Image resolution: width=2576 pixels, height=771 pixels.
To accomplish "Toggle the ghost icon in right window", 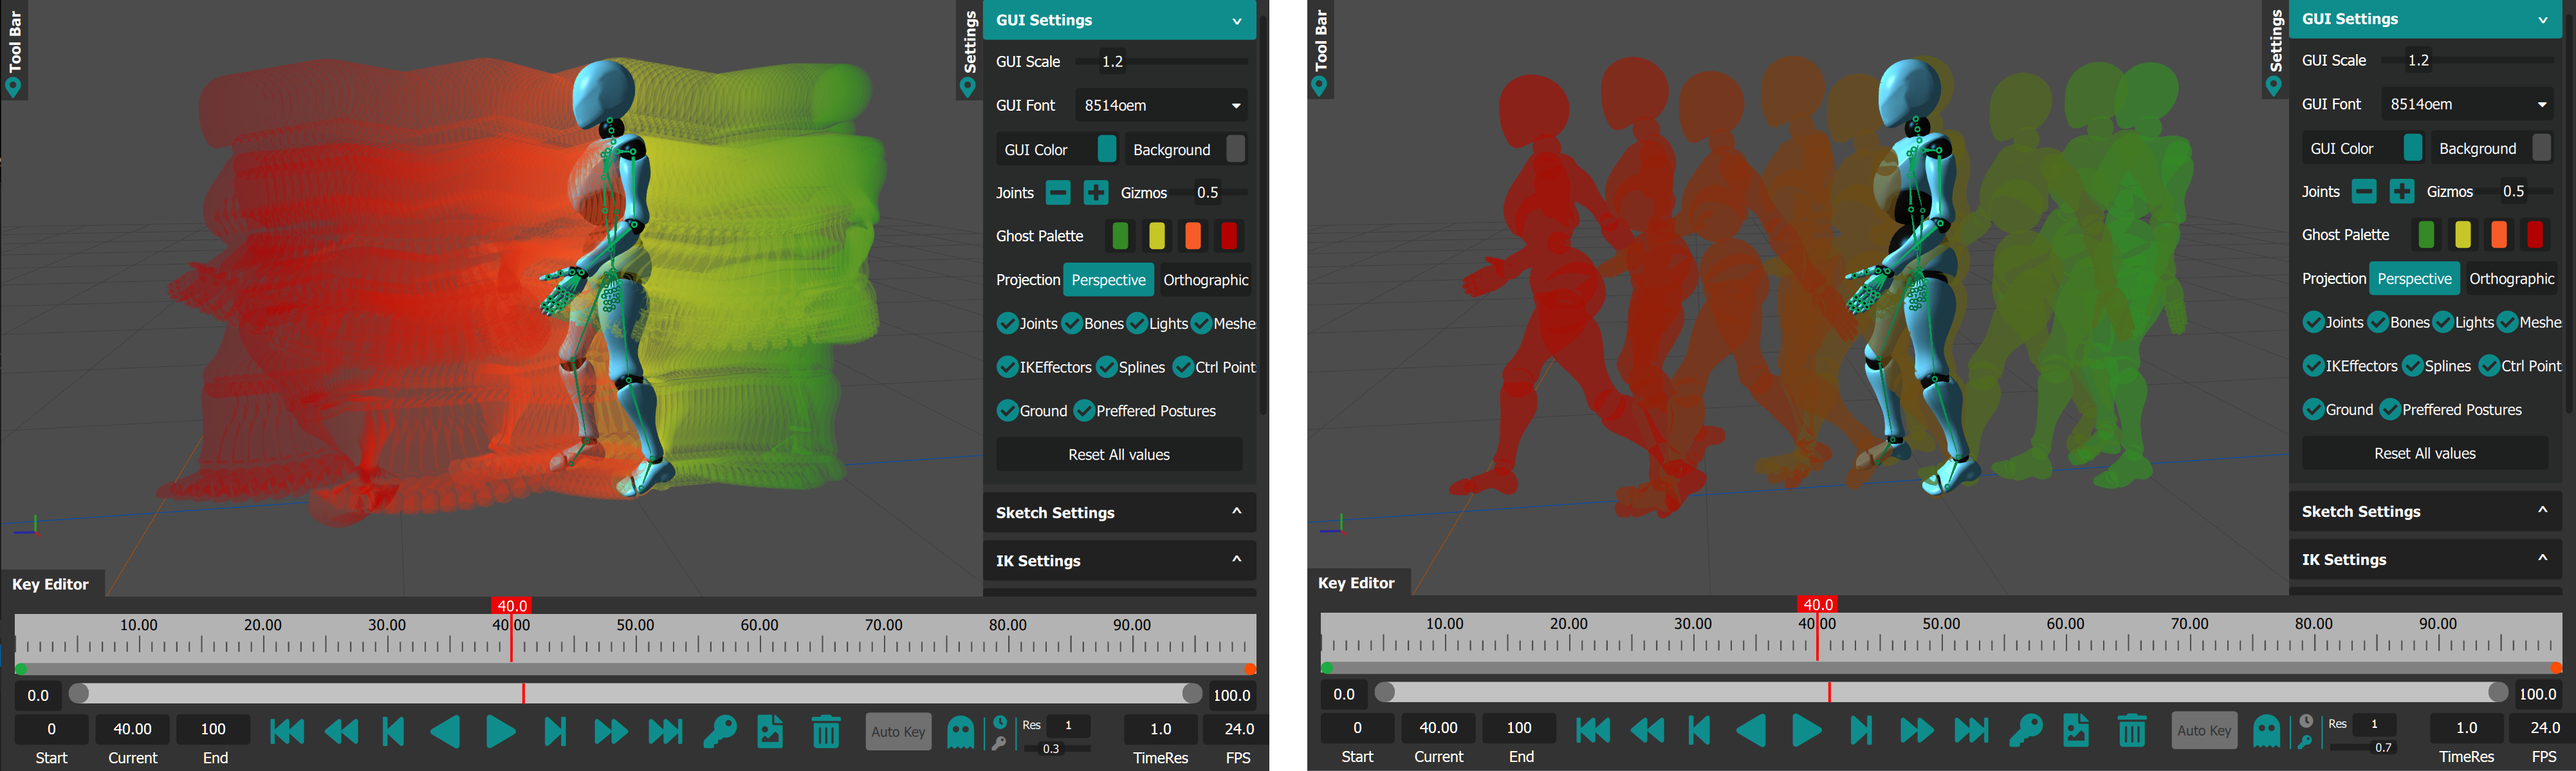I will [x=2266, y=731].
